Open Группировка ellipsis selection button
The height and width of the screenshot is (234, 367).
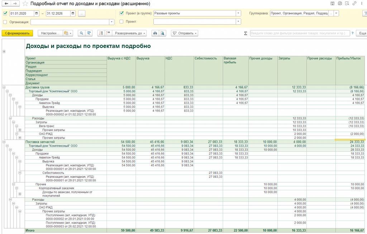[x=331, y=13]
